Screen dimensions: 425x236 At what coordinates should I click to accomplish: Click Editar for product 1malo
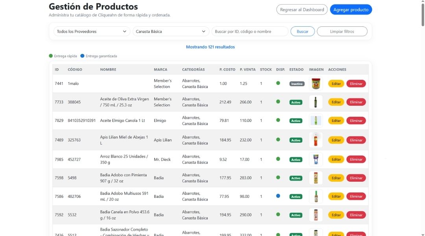click(336, 83)
